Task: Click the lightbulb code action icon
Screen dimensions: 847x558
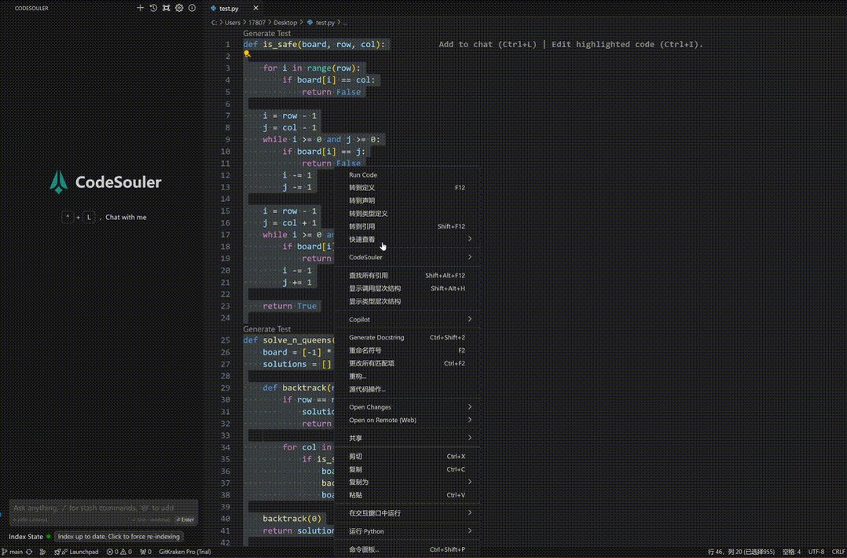Action: [247, 54]
